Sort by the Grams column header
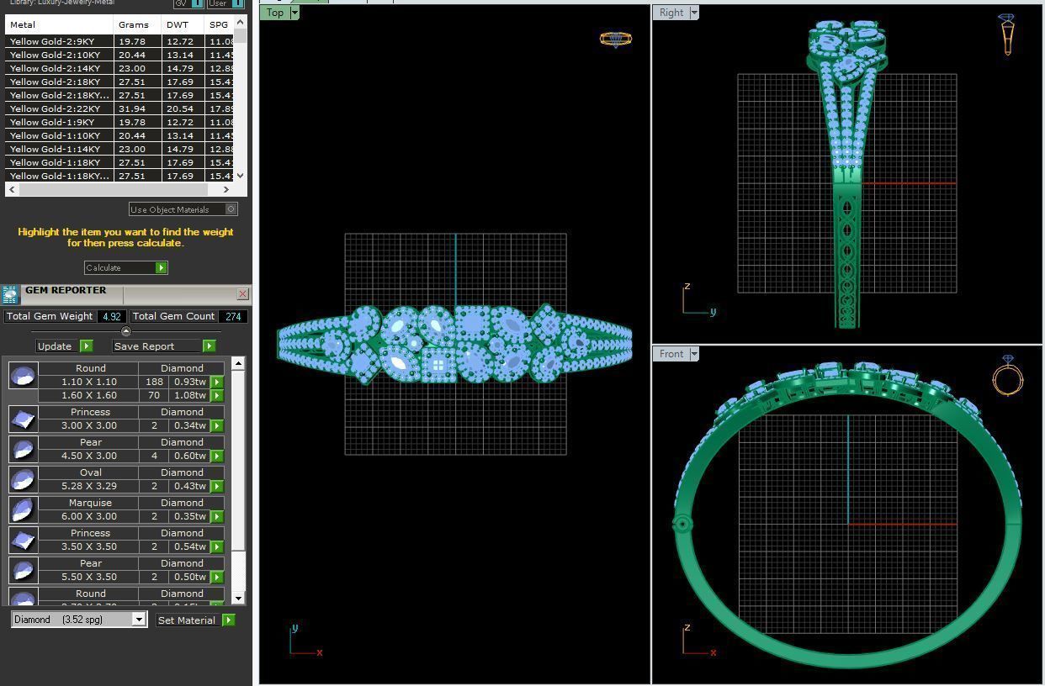The height and width of the screenshot is (686, 1045). coord(137,24)
